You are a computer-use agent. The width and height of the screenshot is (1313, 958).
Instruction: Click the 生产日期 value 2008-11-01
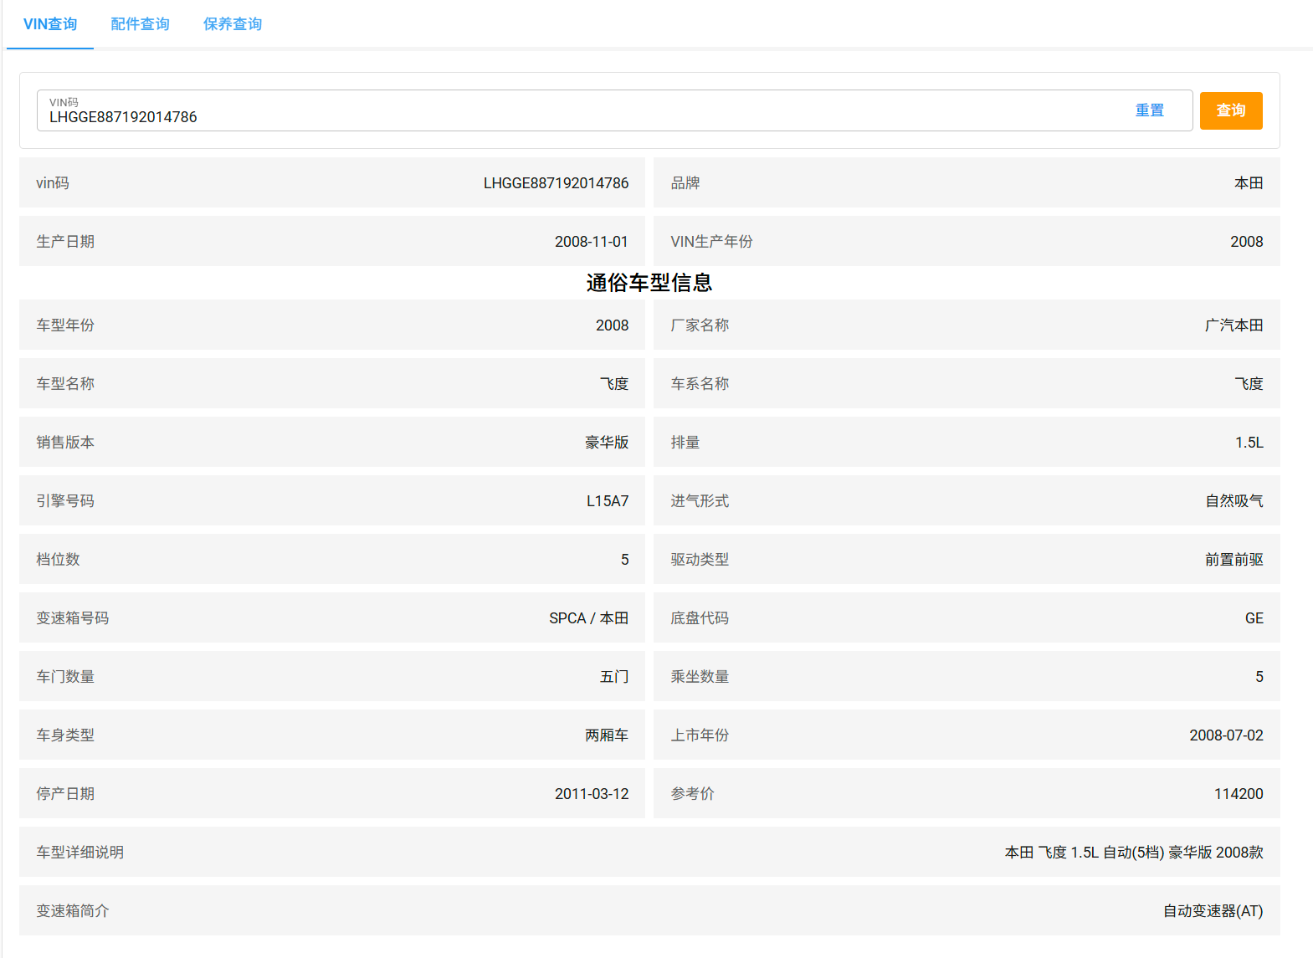(592, 242)
